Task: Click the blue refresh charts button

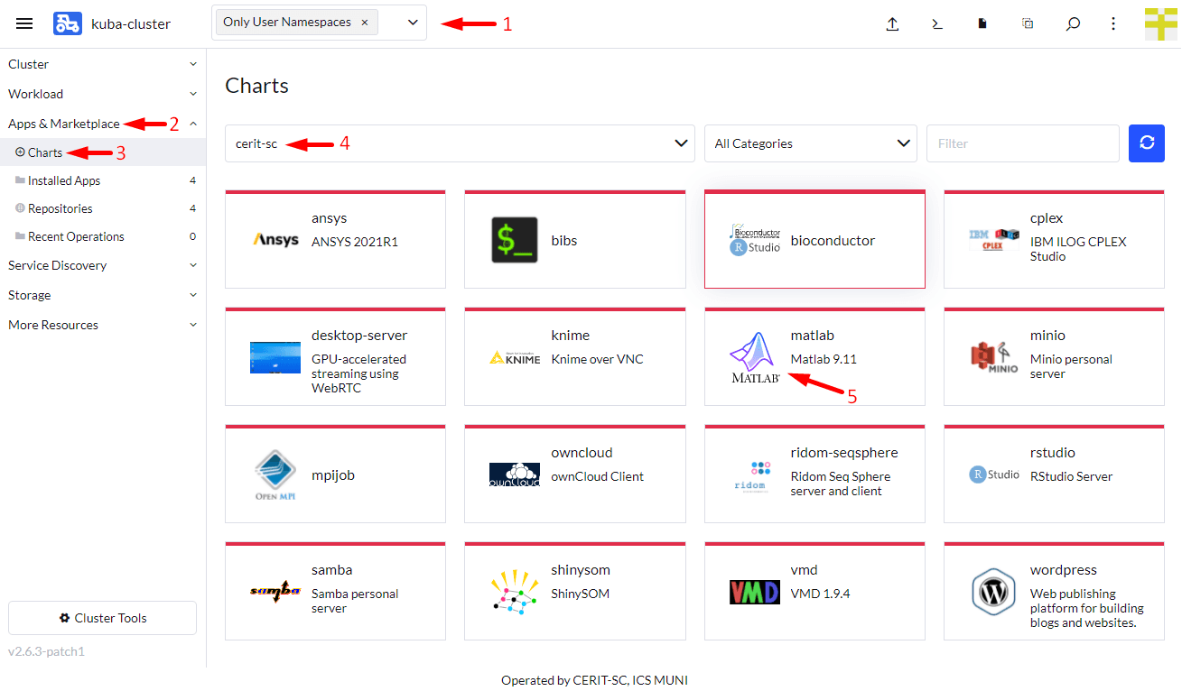Action: click(1146, 143)
